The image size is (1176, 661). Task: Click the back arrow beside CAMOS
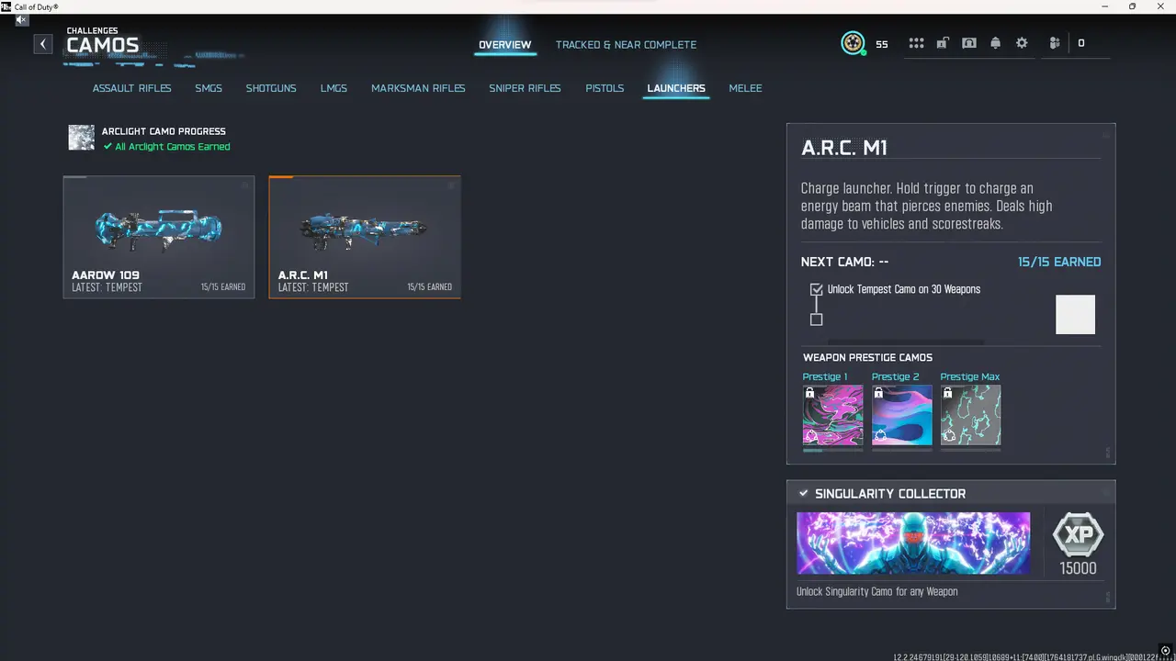click(x=42, y=43)
